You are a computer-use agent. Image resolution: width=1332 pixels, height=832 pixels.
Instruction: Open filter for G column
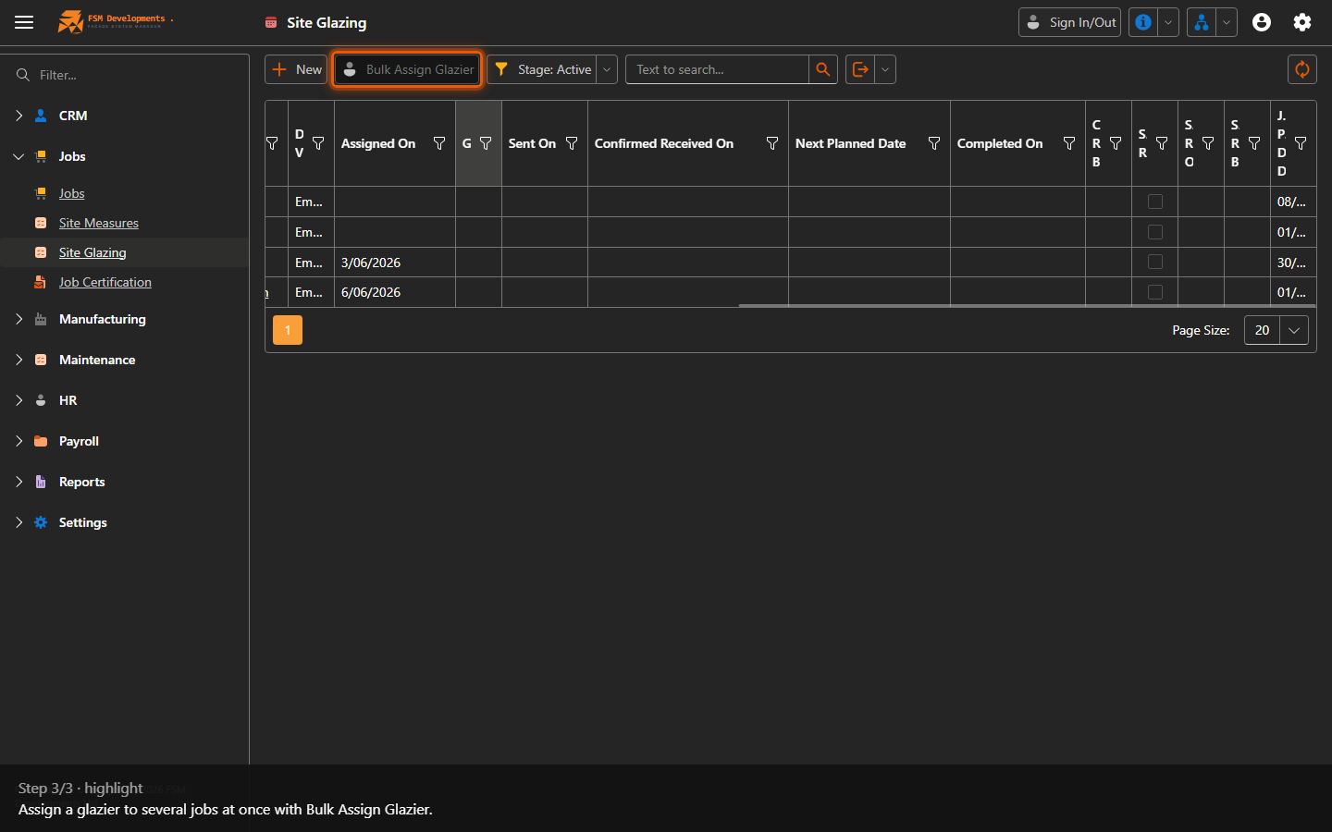pyautogui.click(x=486, y=143)
